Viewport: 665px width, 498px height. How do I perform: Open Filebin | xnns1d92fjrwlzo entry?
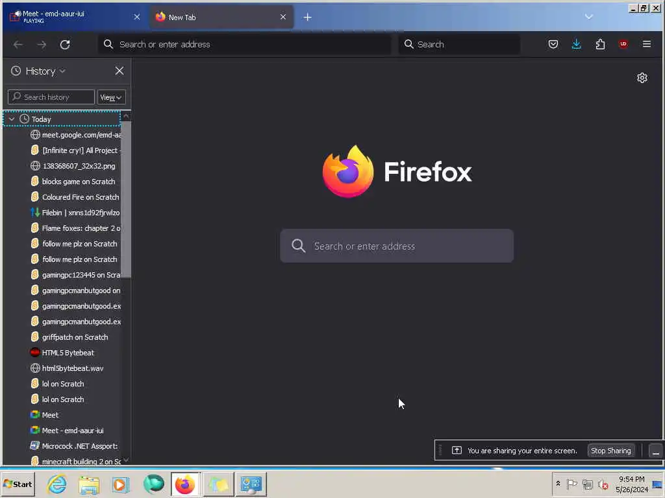tap(75, 213)
